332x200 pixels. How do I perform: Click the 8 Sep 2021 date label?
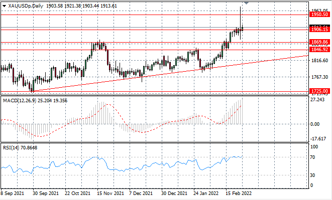point(13,193)
